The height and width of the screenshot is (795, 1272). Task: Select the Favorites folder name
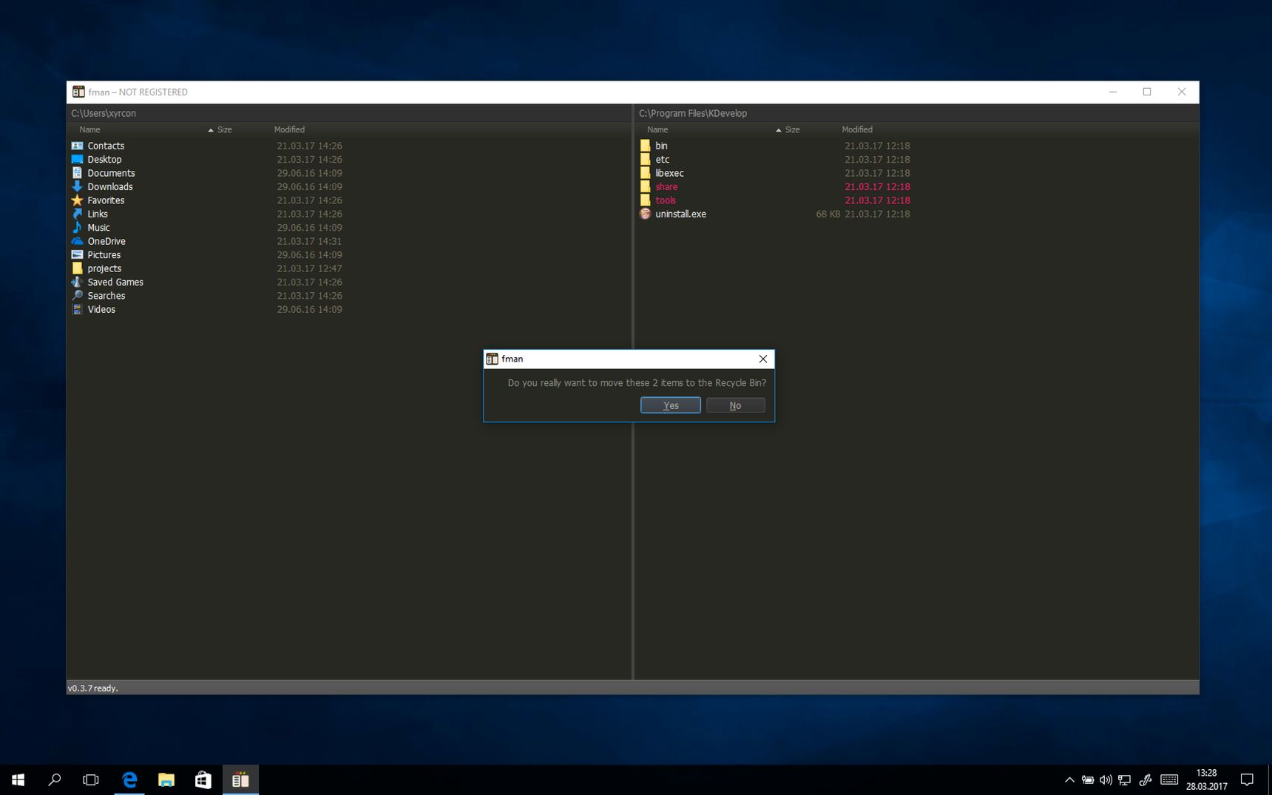pyautogui.click(x=106, y=200)
